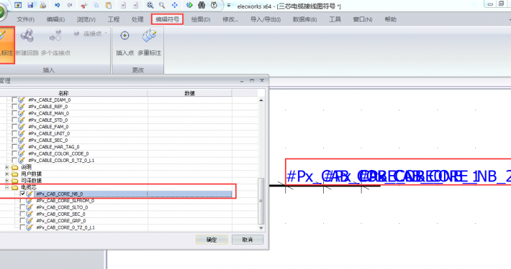Collapse the 电缆芯 folder node
The image size is (511, 269).
pos(7,187)
